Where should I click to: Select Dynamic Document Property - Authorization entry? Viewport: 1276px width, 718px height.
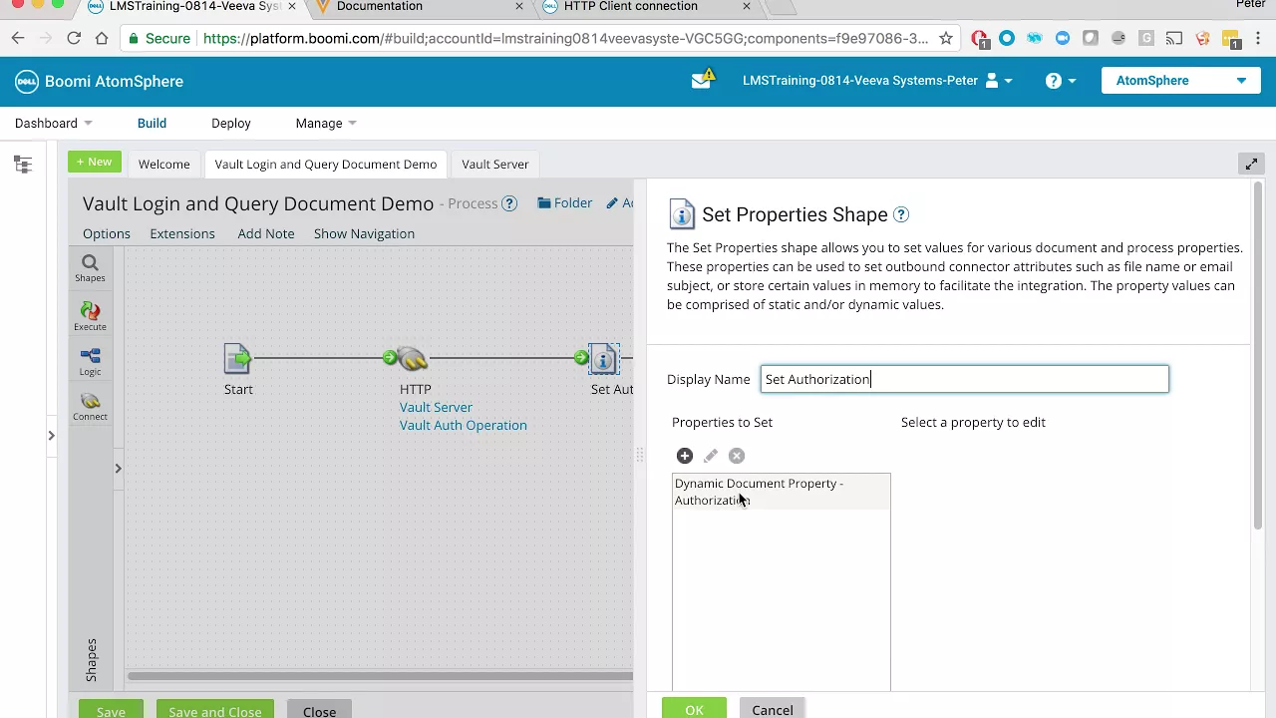tap(781, 492)
